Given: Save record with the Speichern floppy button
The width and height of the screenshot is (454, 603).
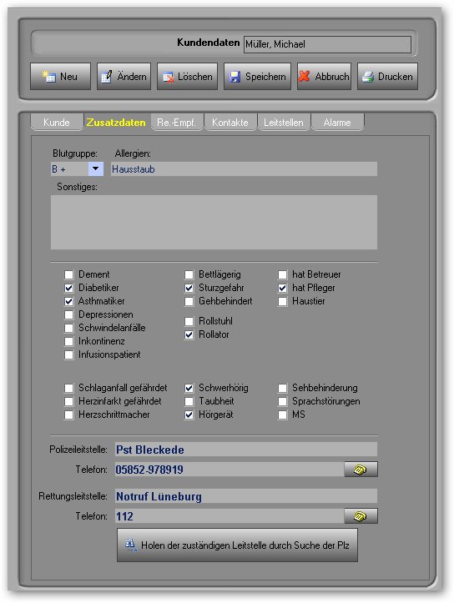Looking at the screenshot, I should tap(257, 77).
